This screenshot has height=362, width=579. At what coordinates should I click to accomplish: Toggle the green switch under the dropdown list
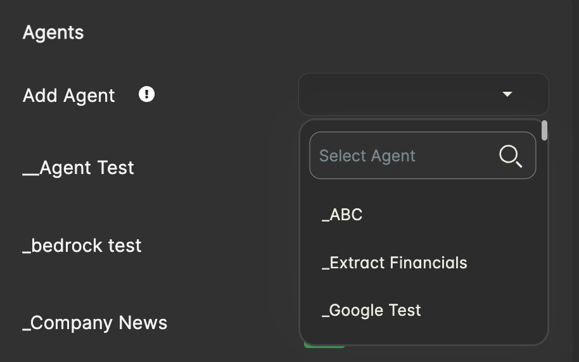tap(324, 346)
